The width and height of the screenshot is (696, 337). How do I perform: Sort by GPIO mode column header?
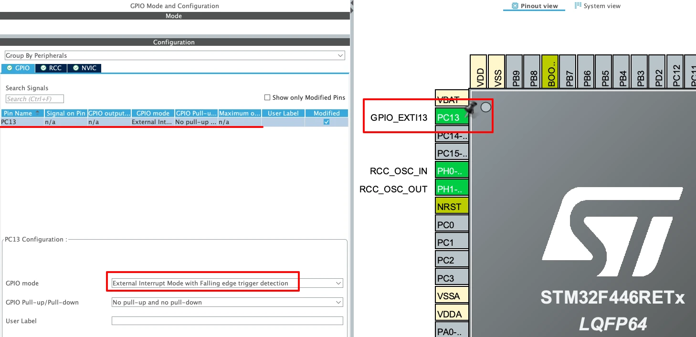click(x=153, y=113)
